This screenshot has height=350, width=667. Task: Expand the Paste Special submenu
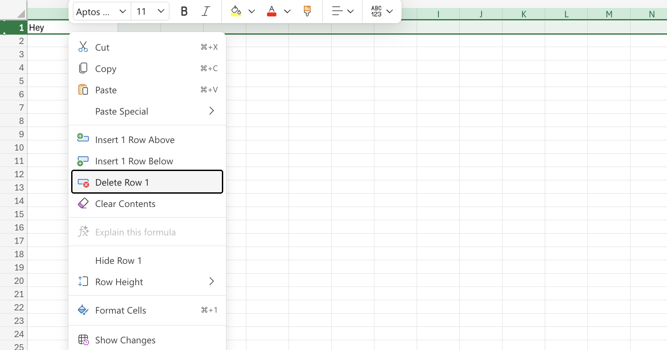(147, 111)
